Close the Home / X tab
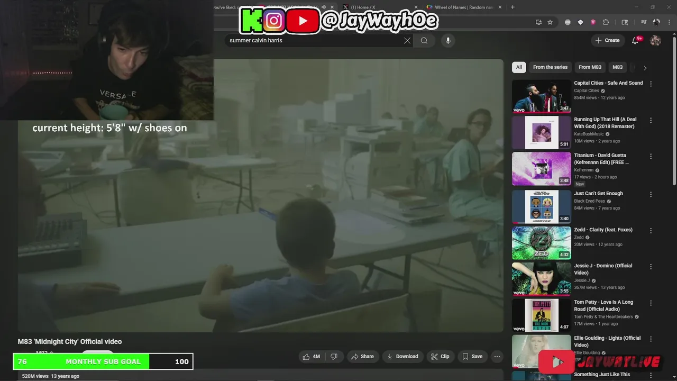This screenshot has width=677, height=381. [416, 7]
